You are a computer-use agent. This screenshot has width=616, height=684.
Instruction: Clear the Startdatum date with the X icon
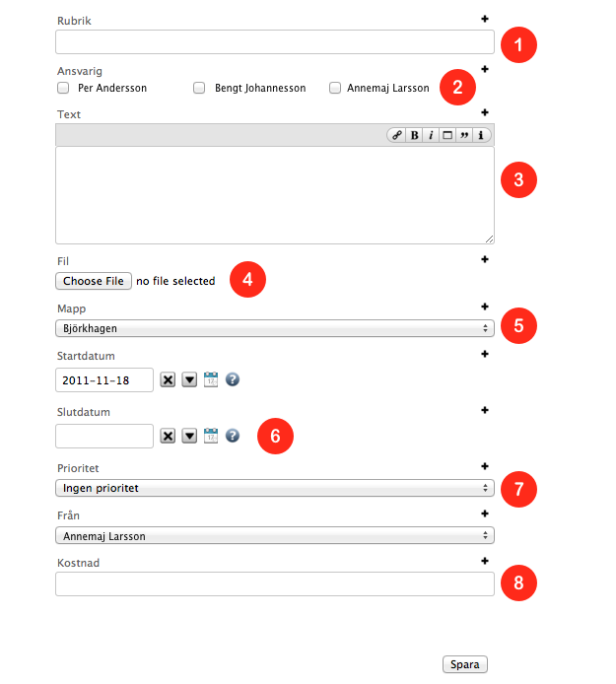click(x=169, y=380)
